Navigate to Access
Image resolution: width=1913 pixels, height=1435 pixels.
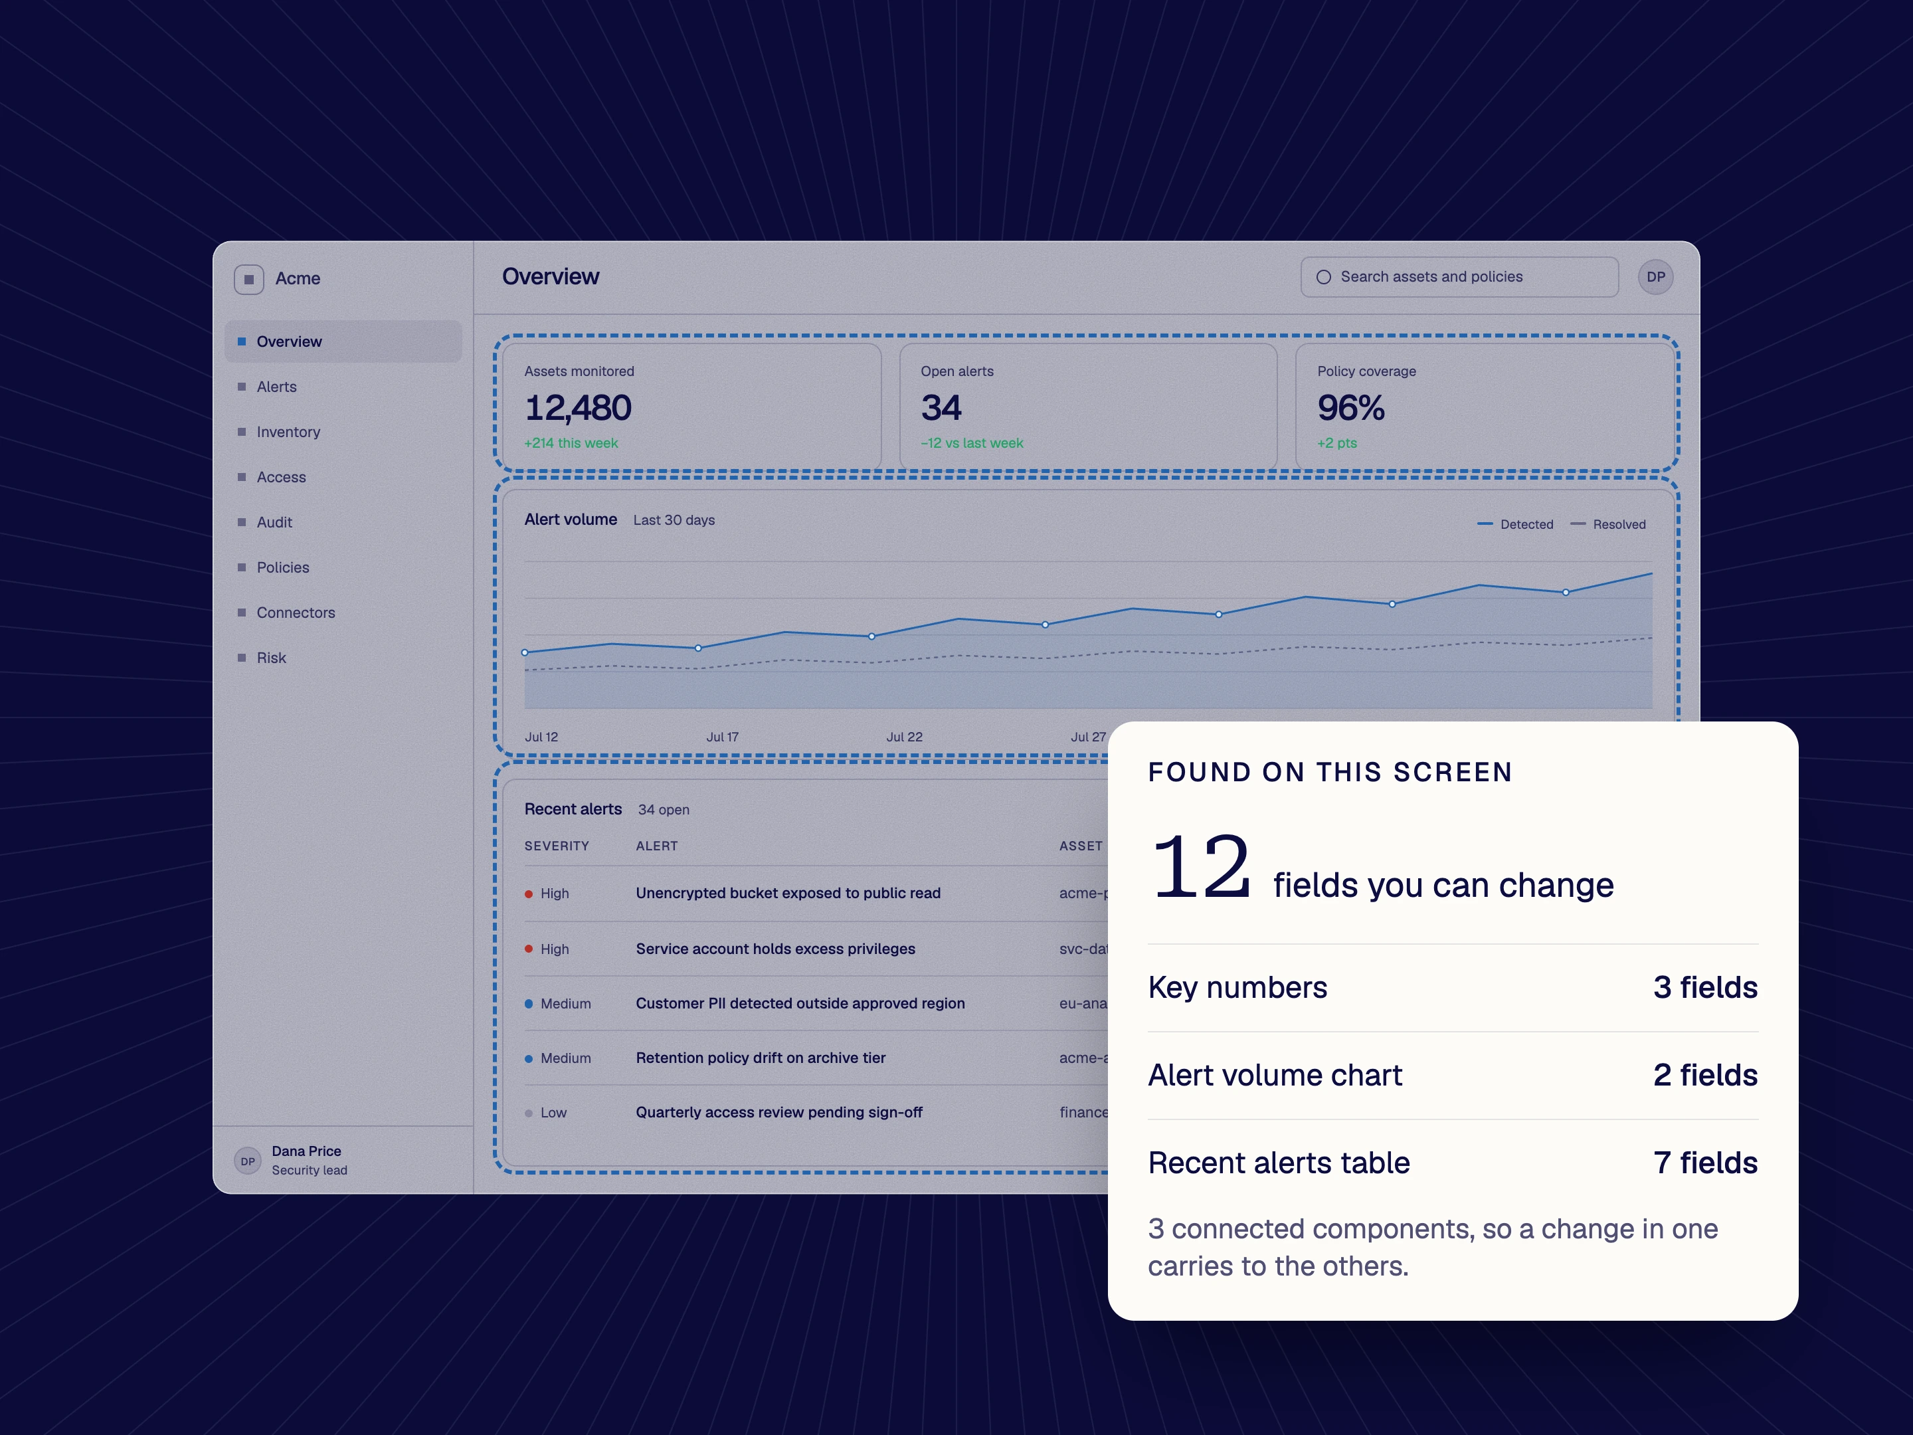[343, 476]
